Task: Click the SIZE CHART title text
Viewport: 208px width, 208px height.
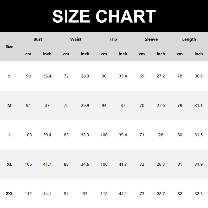Action: [x=104, y=16]
